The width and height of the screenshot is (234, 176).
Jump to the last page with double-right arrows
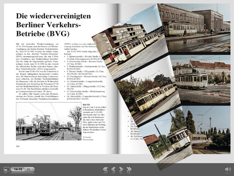[x=129, y=169]
